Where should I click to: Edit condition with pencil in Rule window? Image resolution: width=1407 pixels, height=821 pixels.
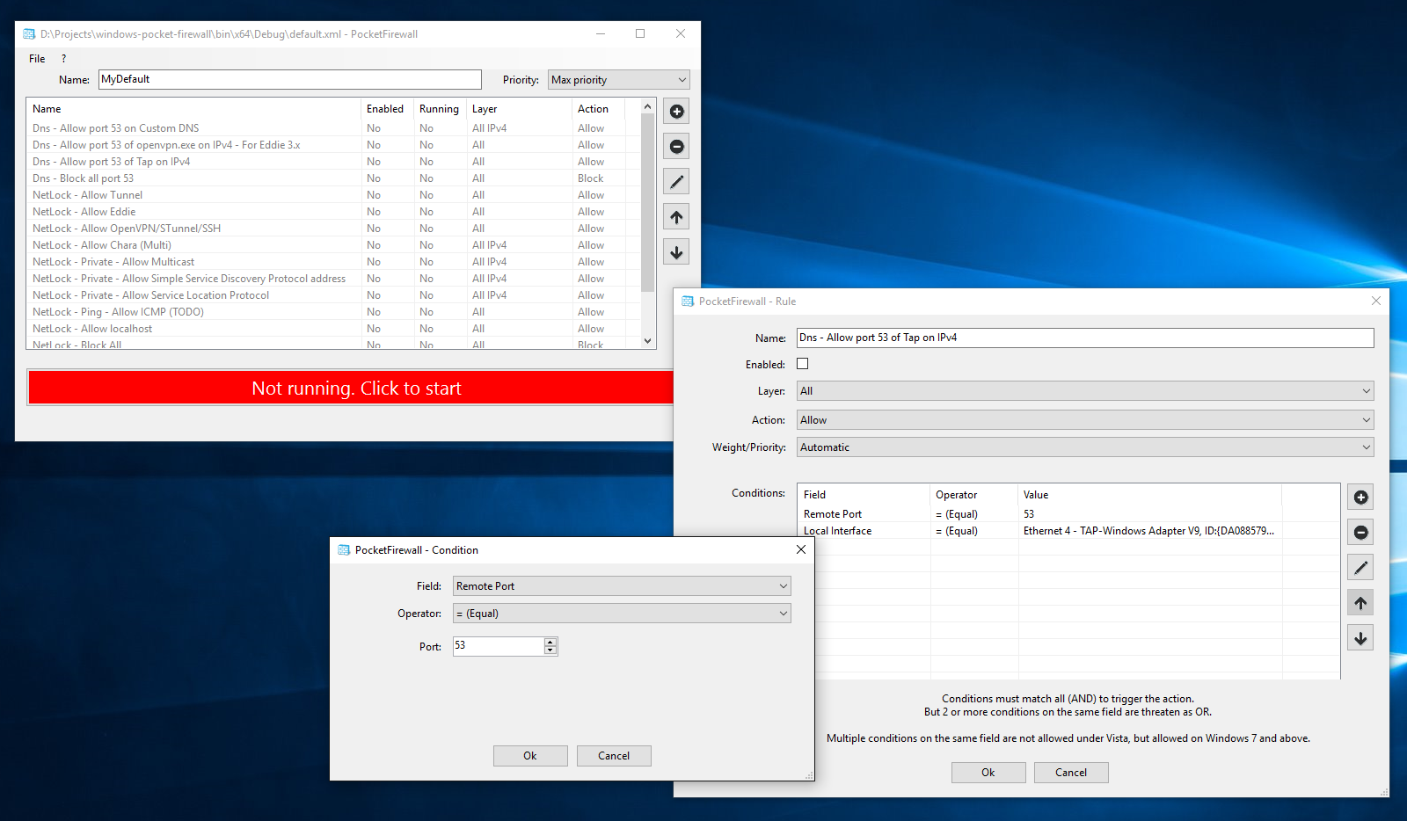(x=1360, y=568)
